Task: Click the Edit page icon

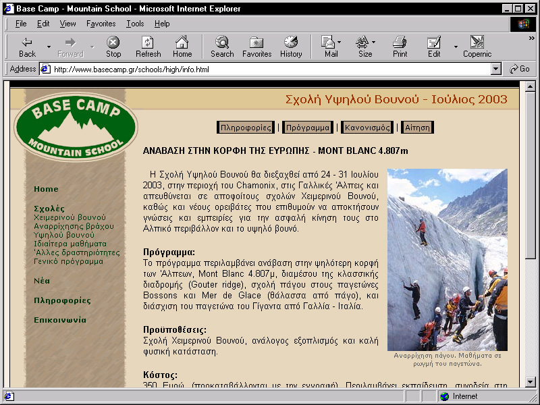Action: click(x=433, y=42)
